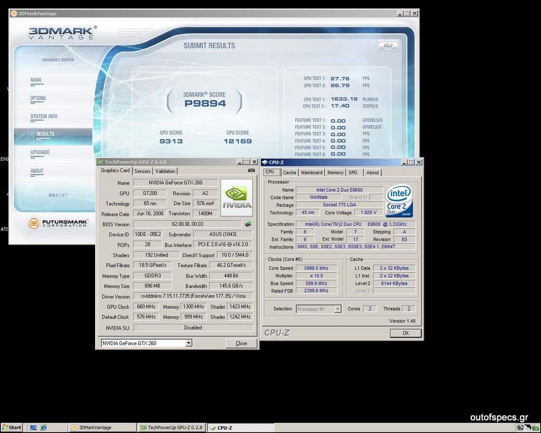
Task: Click the HELP button in 3DMark Vantage
Action: click(x=388, y=45)
